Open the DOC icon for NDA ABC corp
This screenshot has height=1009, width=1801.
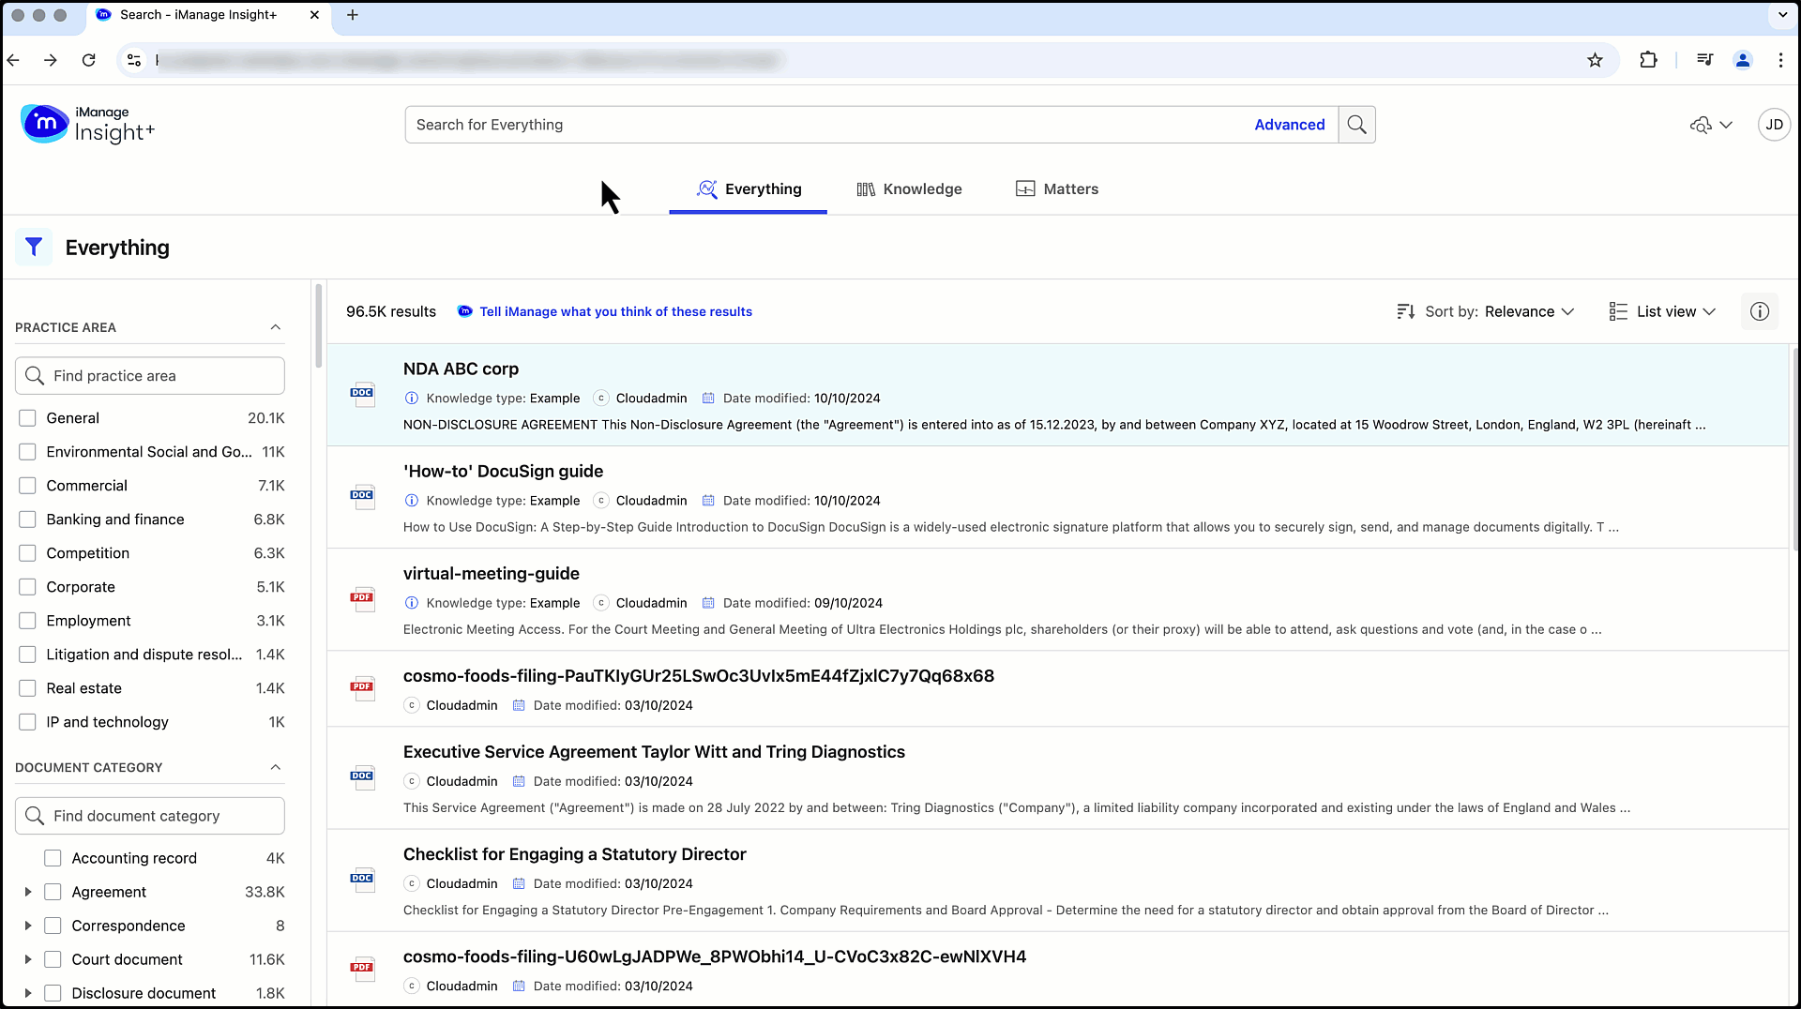coord(361,394)
